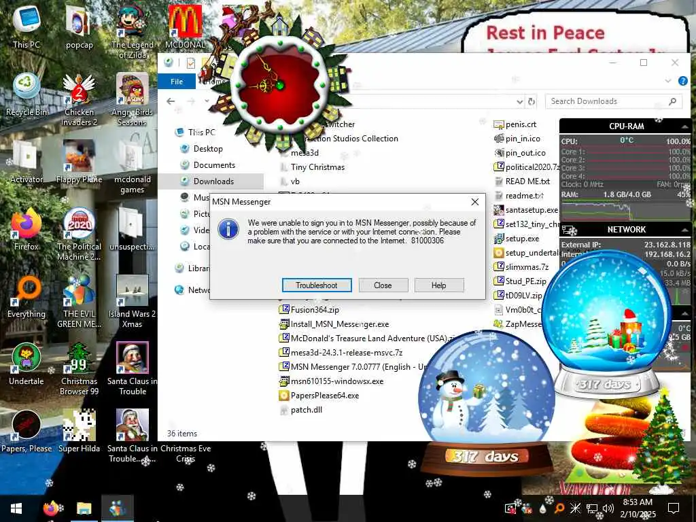This screenshot has height=522, width=696.
Task: Select Install_MSN_Messenger.exe file
Action: 334,324
